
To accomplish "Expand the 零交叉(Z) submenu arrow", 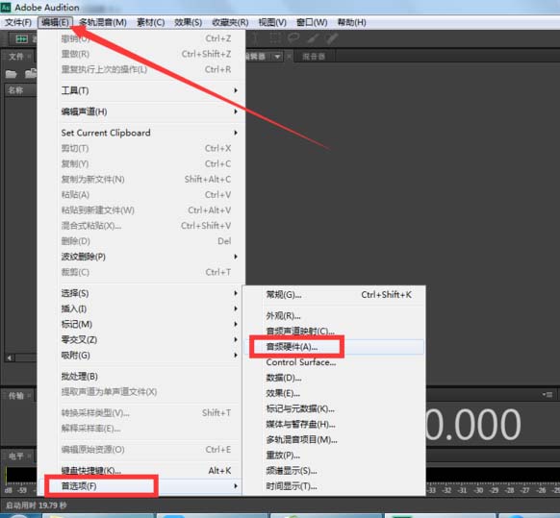I will (236, 339).
